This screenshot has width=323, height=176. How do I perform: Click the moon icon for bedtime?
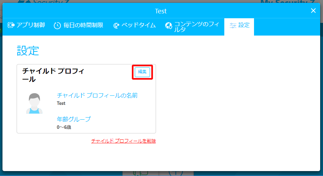(116, 26)
